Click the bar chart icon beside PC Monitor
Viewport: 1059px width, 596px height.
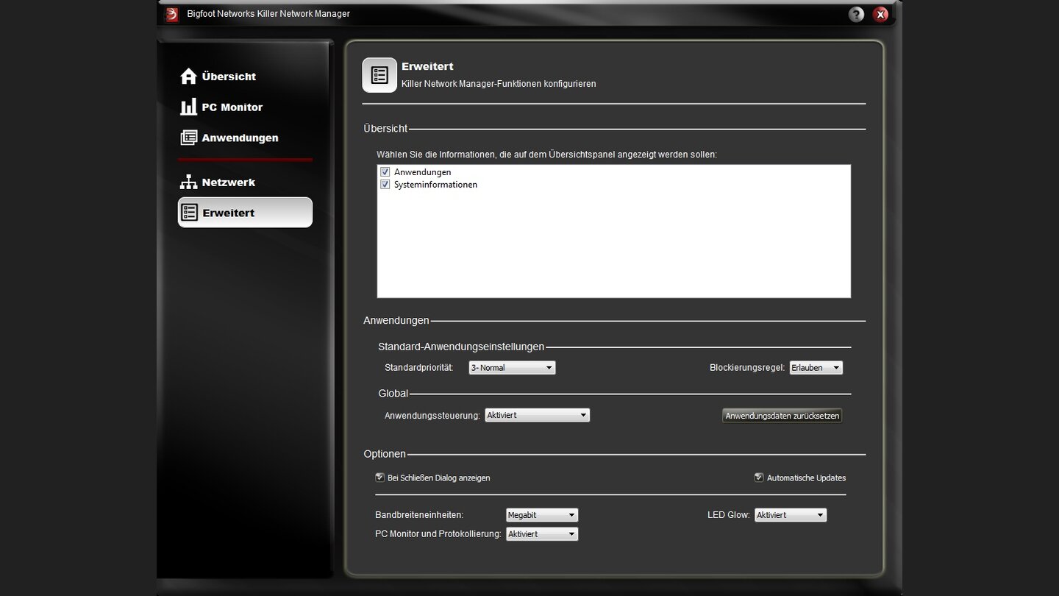coord(189,107)
